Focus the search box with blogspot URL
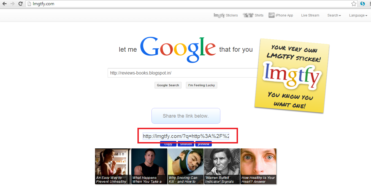The image size is (371, 191). 182,73
